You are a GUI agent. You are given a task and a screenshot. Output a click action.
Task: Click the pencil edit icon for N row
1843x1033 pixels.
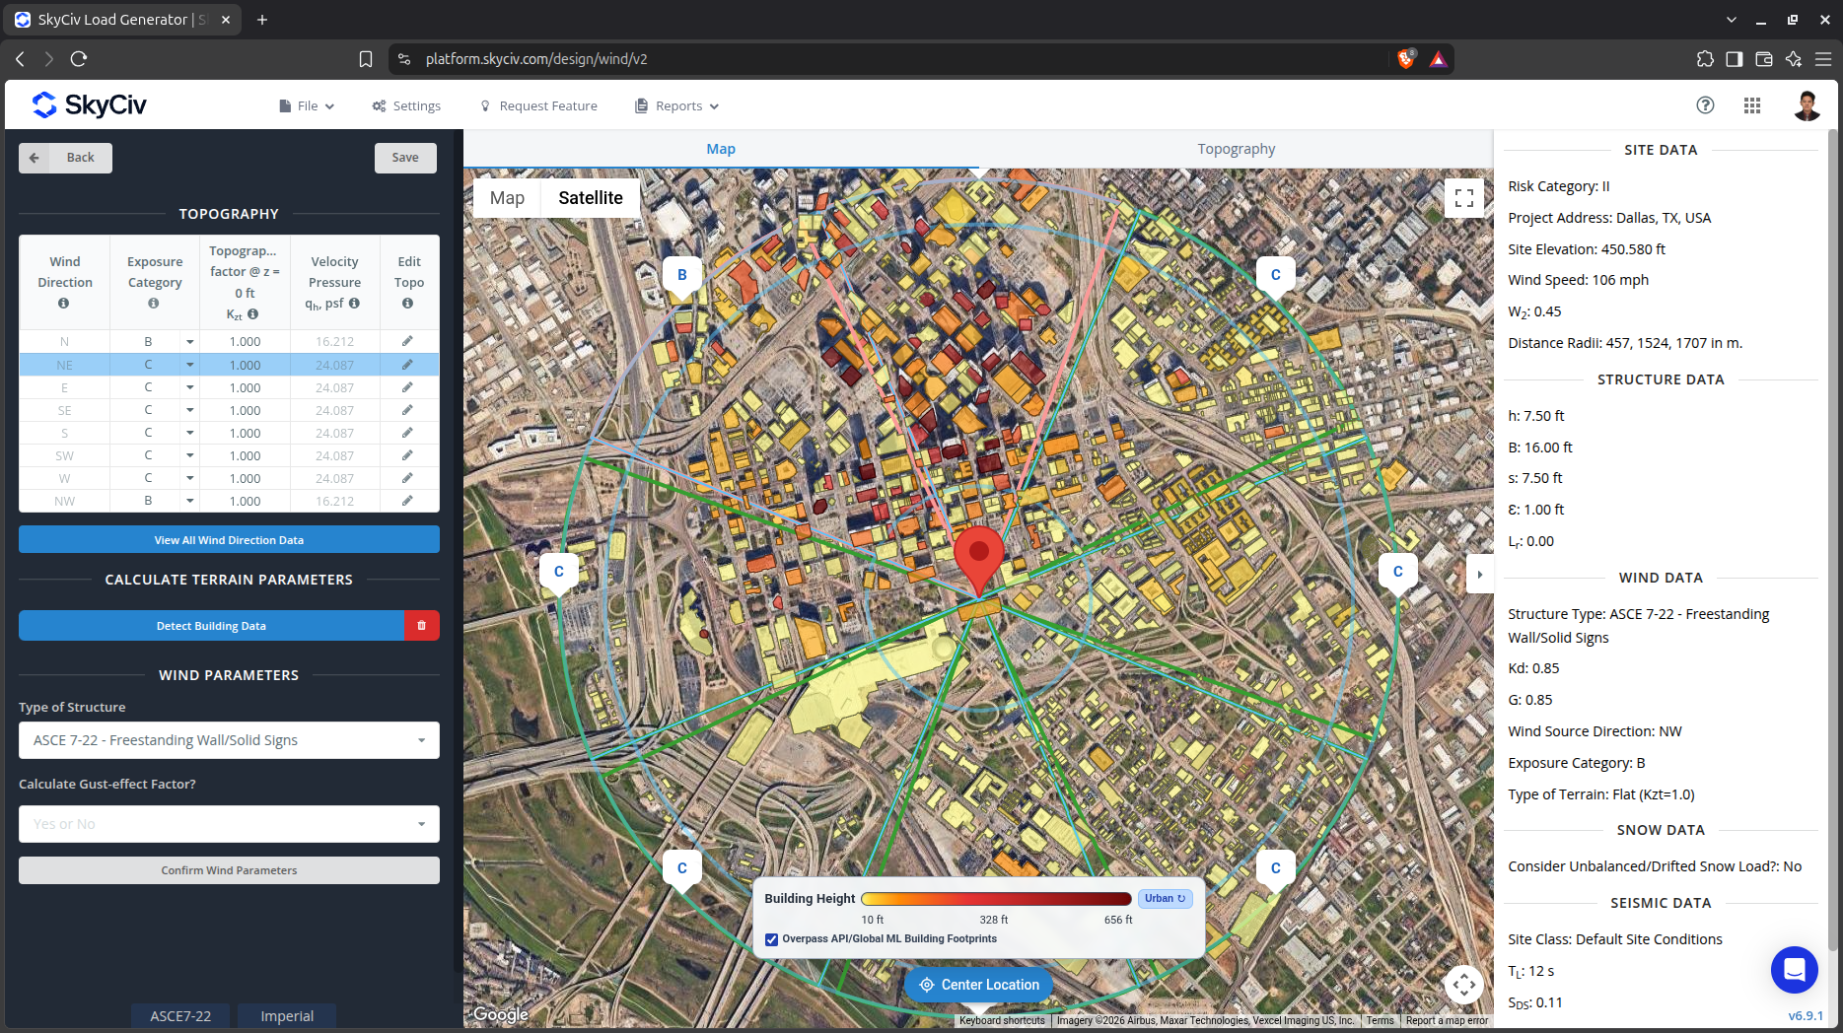[407, 341]
